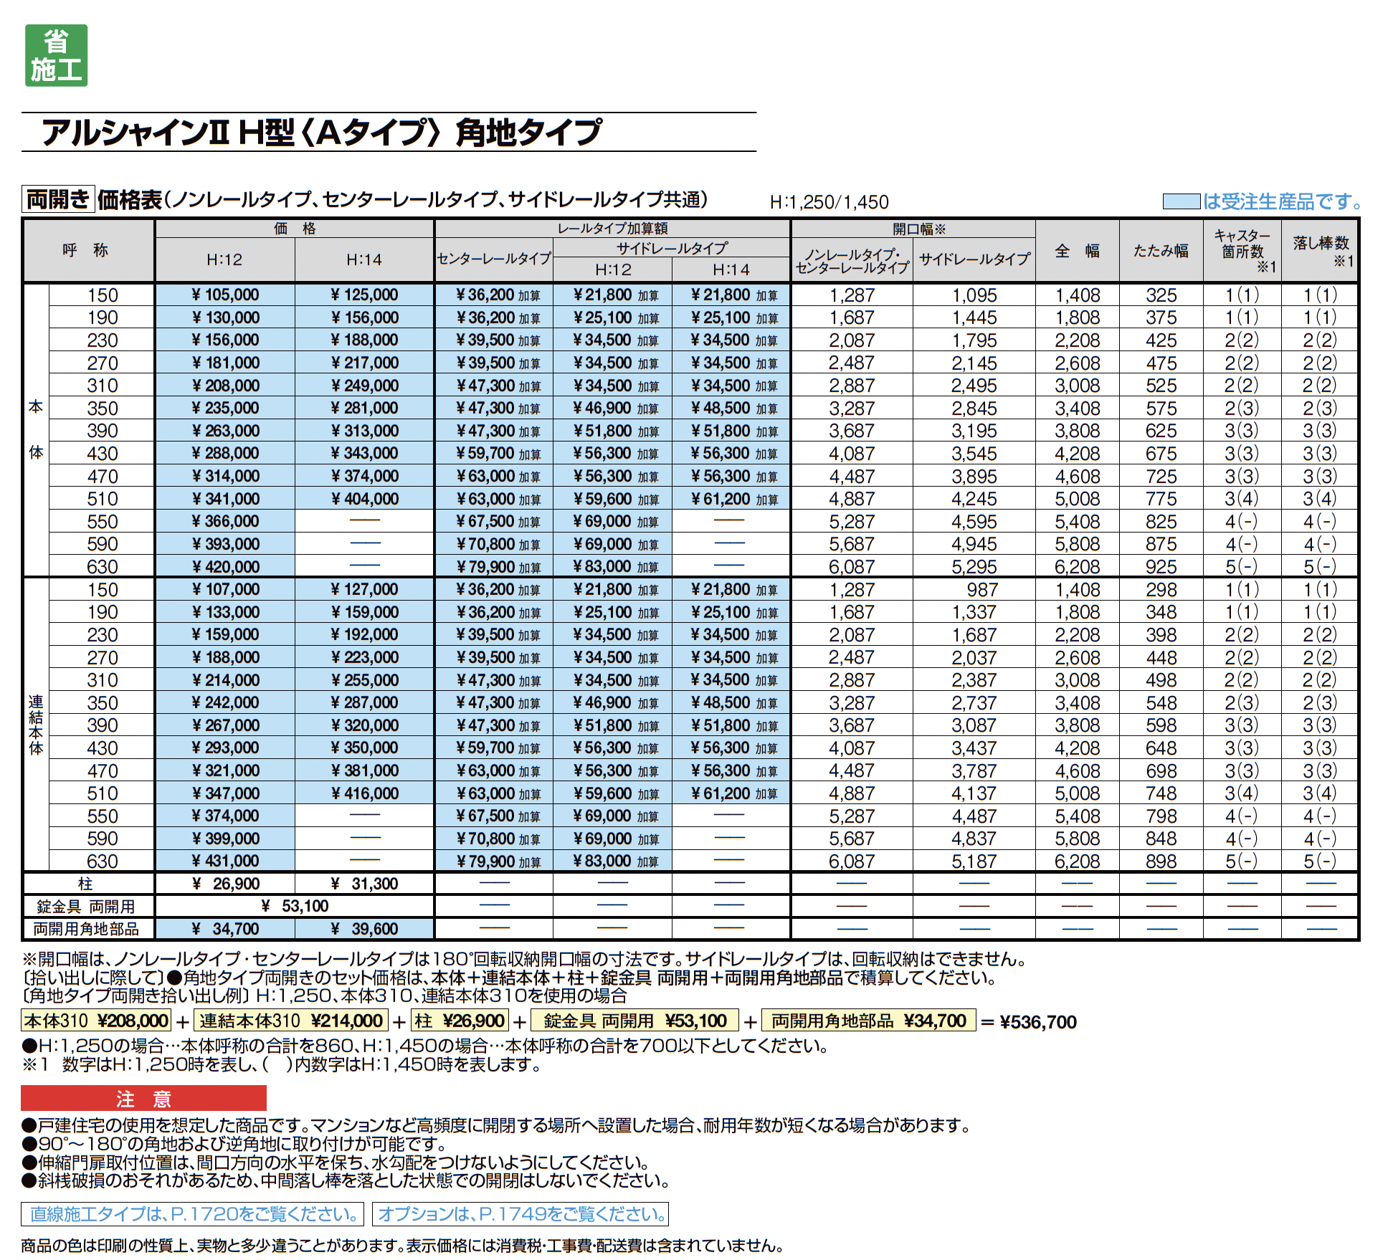Image resolution: width=1388 pixels, height=1260 pixels.
Task: Click the 柱 row label
Action: coord(86,884)
